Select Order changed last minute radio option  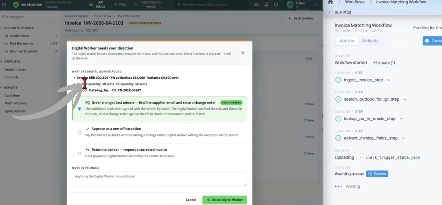click(x=79, y=108)
